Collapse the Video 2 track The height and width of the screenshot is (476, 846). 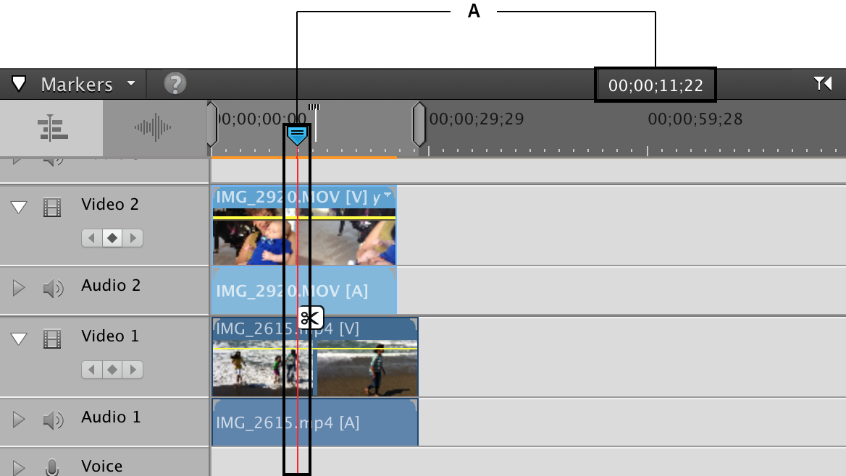coord(19,207)
